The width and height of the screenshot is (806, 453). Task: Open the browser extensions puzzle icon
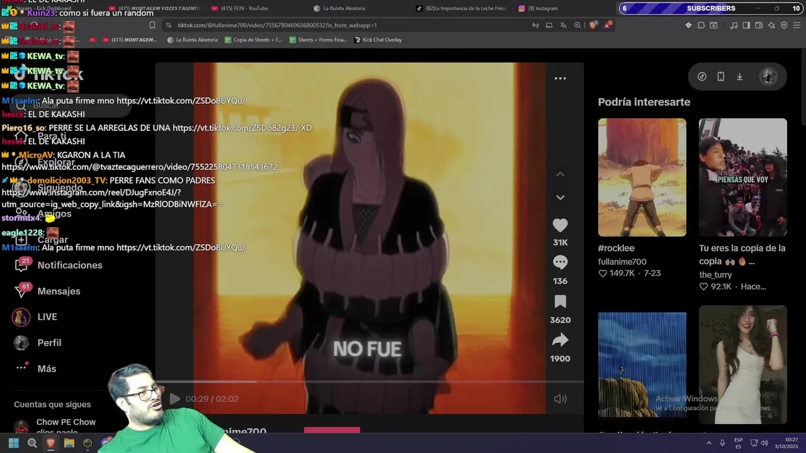701,25
